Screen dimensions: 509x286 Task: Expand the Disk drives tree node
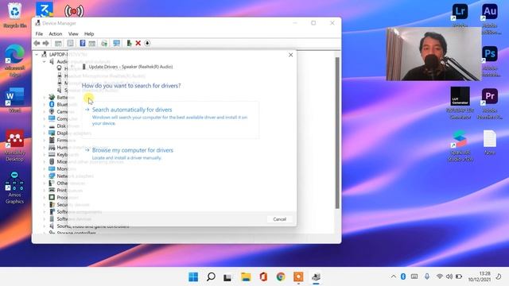click(45, 126)
